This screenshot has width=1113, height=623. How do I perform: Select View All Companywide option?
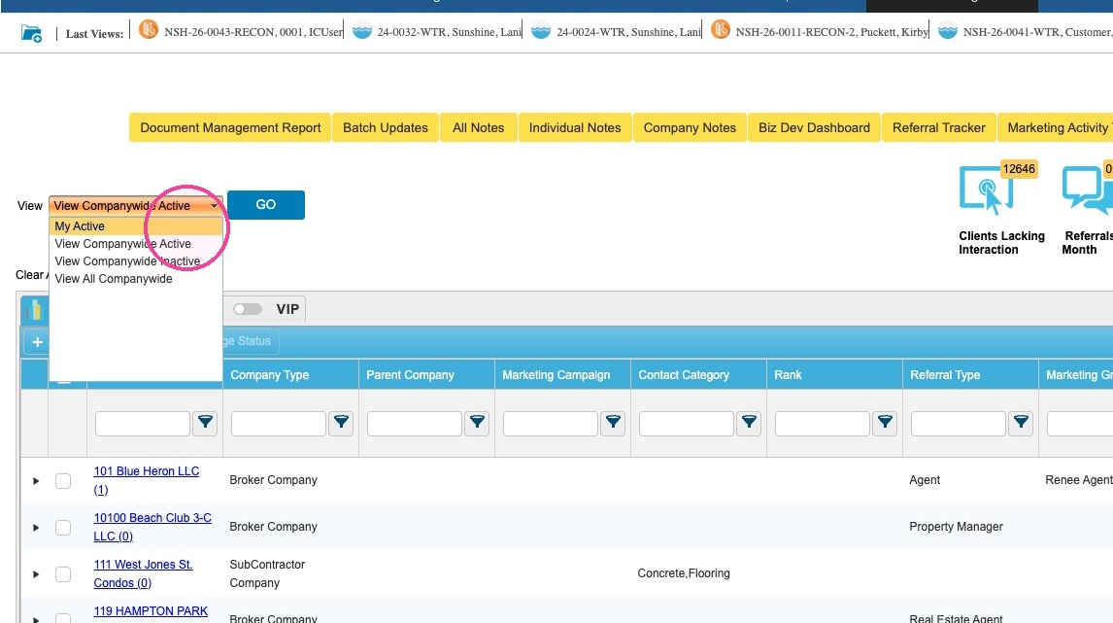136,279
